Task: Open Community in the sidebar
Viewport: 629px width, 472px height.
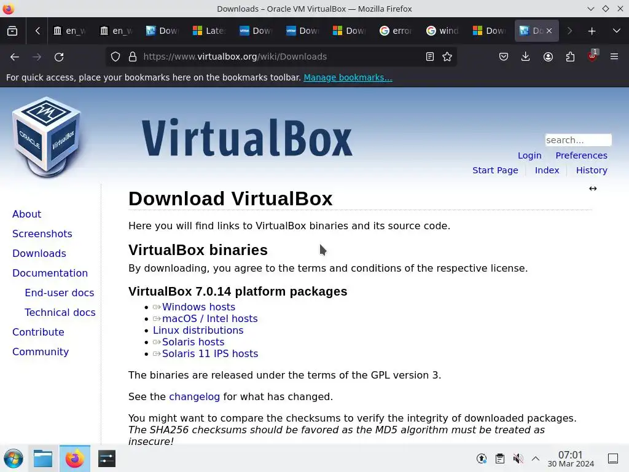Action: [x=41, y=352]
